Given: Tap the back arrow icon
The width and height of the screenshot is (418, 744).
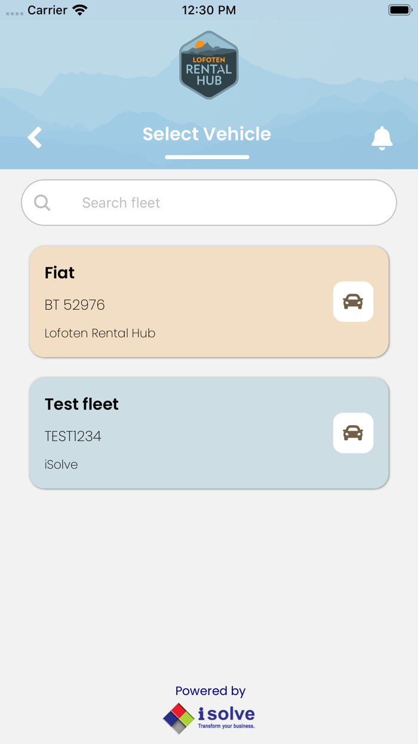Looking at the screenshot, I should pos(35,138).
